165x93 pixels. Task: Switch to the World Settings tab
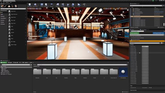(x=143, y=30)
